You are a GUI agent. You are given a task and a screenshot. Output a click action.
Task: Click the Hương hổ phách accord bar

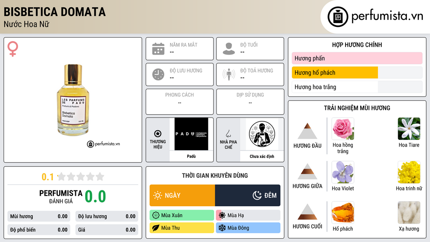[357, 73]
